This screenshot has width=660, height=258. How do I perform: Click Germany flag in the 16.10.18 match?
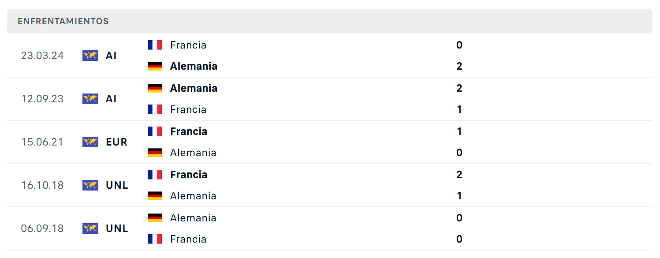tap(155, 196)
